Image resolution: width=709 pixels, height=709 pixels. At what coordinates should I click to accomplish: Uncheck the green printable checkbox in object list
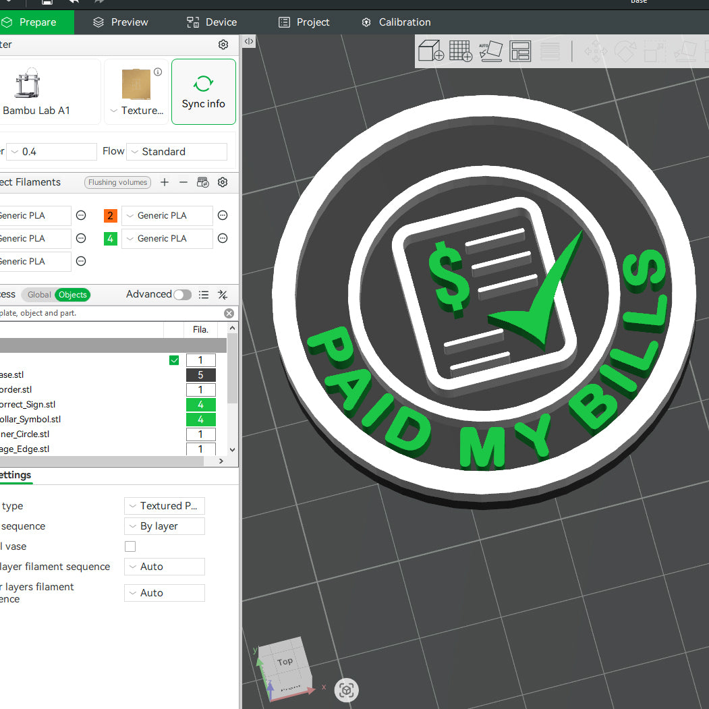[174, 360]
